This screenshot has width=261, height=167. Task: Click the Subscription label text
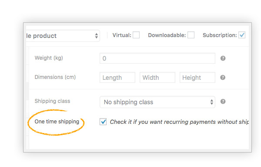coord(220,35)
